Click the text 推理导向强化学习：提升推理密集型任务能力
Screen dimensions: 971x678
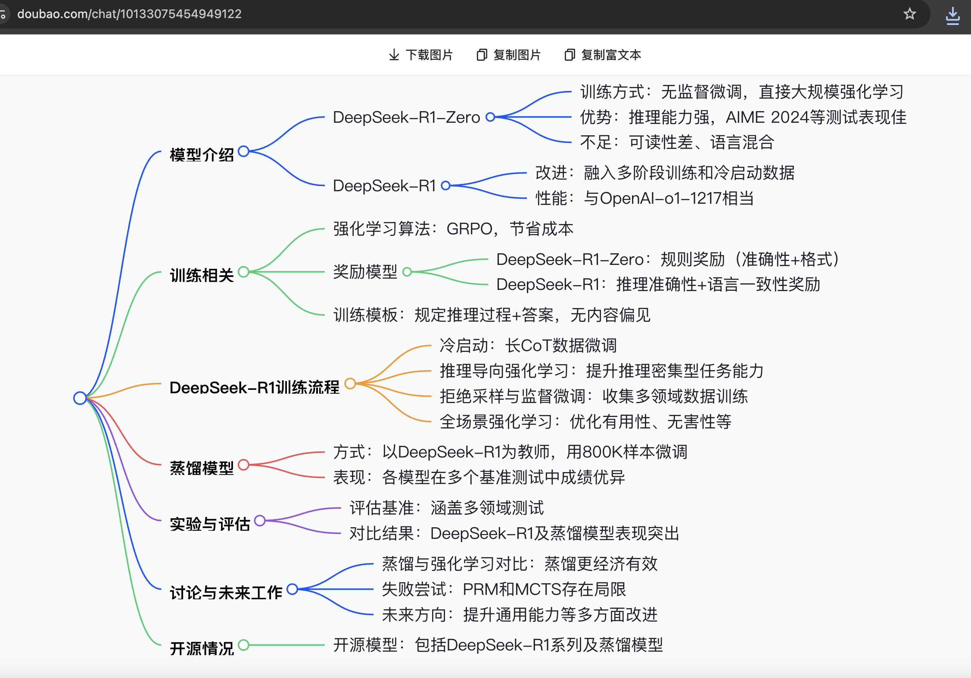coord(601,371)
